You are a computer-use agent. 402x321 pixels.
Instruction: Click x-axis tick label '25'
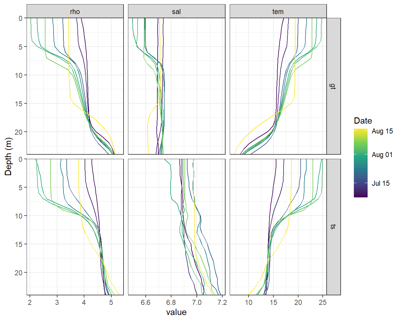point(323,302)
